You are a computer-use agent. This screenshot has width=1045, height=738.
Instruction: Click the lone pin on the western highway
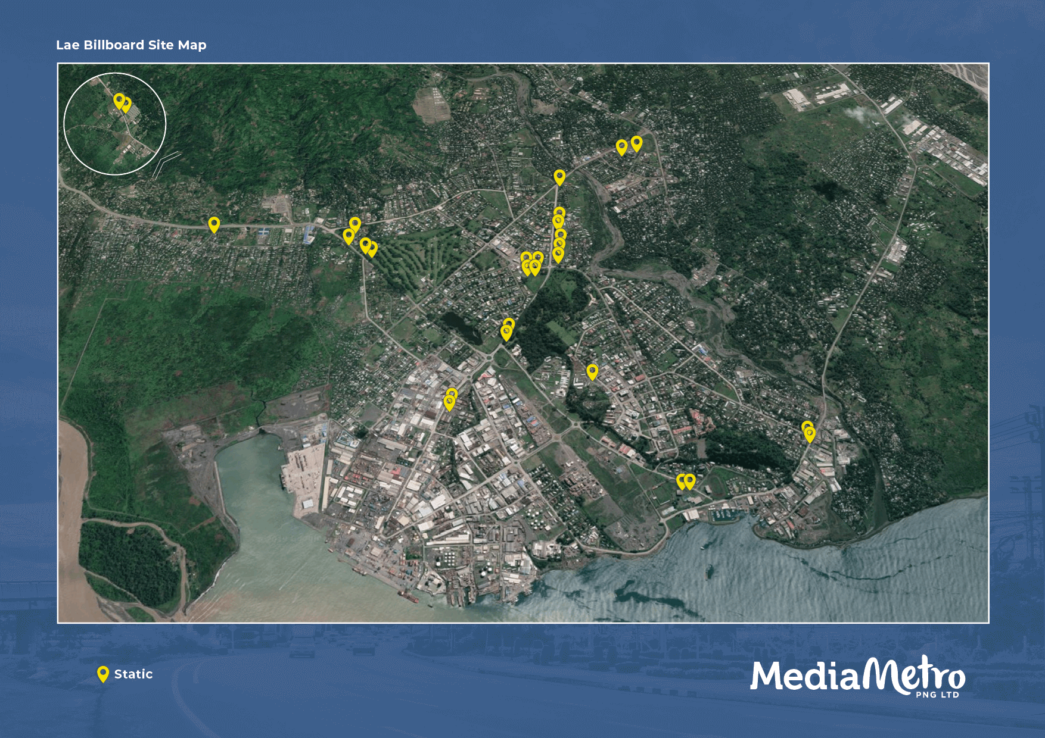[x=214, y=224]
